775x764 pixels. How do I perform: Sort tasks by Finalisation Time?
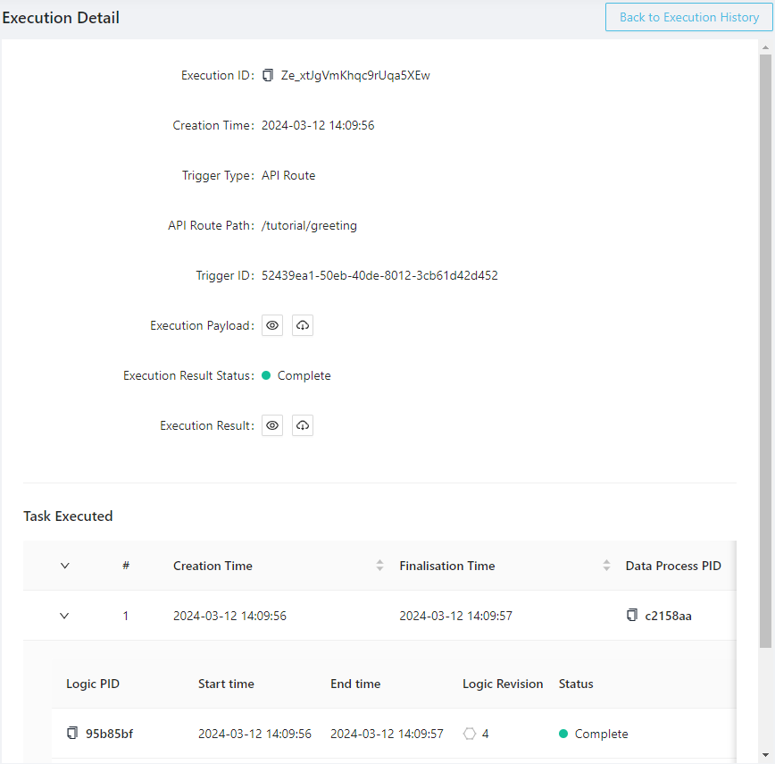606,566
